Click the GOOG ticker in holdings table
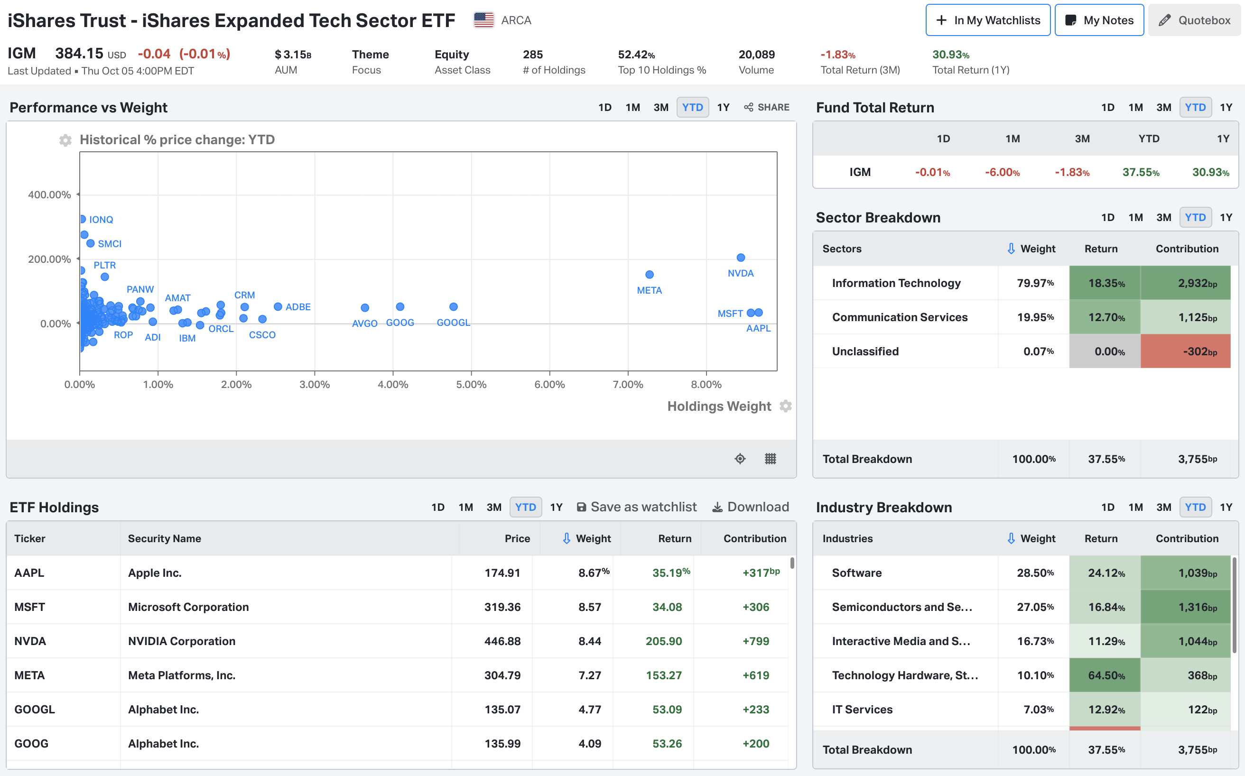The height and width of the screenshot is (776, 1245). [x=31, y=744]
